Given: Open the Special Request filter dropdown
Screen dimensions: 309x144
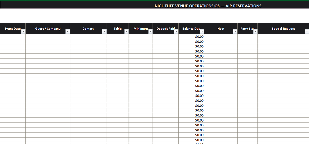Looking at the screenshot, I should click(x=307, y=31).
